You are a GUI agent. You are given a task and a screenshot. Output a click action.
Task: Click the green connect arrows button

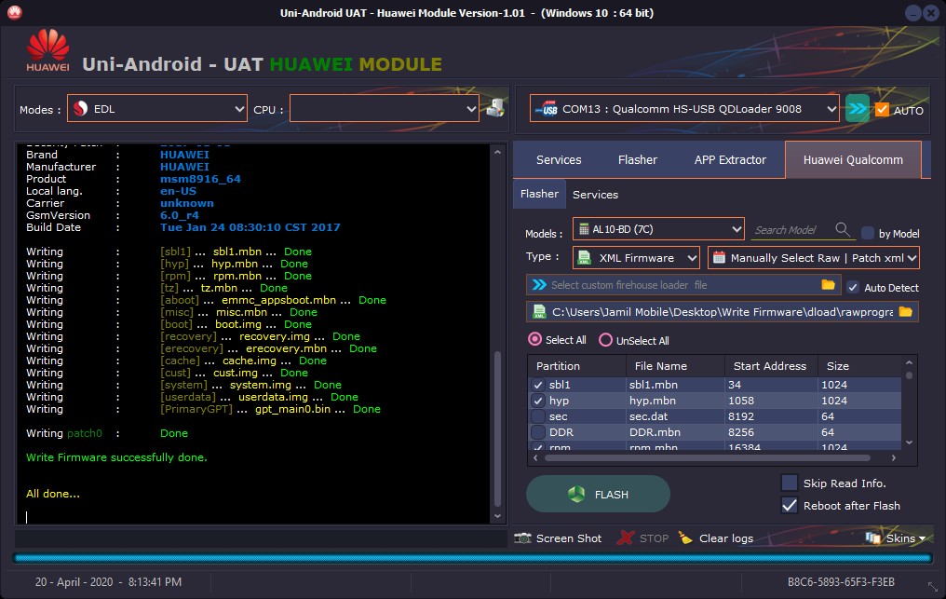pos(858,109)
